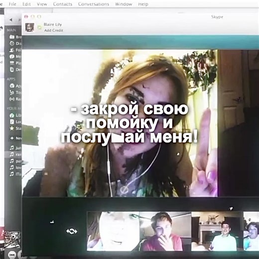
Task: Select the thumbnail of guy in red hoodie
Action: 165,231
